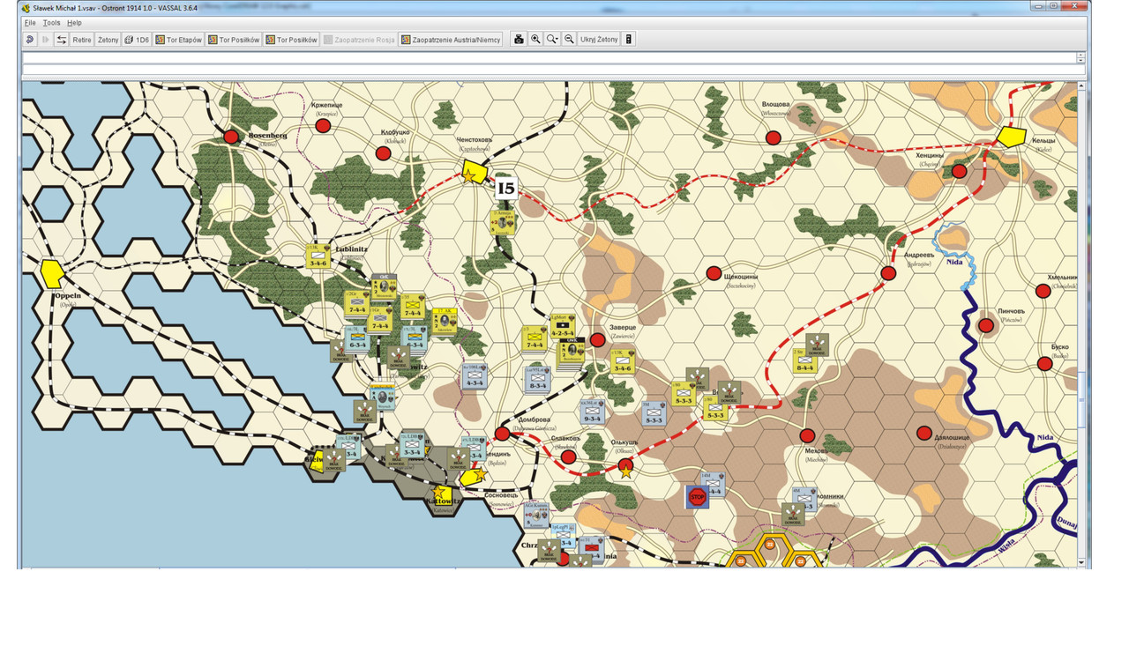The width and height of the screenshot is (1129, 668).
Task: Open the Tor Etapów window
Action: [x=179, y=40]
